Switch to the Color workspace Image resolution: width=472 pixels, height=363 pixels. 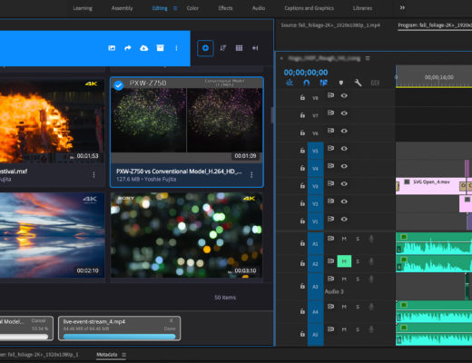(192, 8)
